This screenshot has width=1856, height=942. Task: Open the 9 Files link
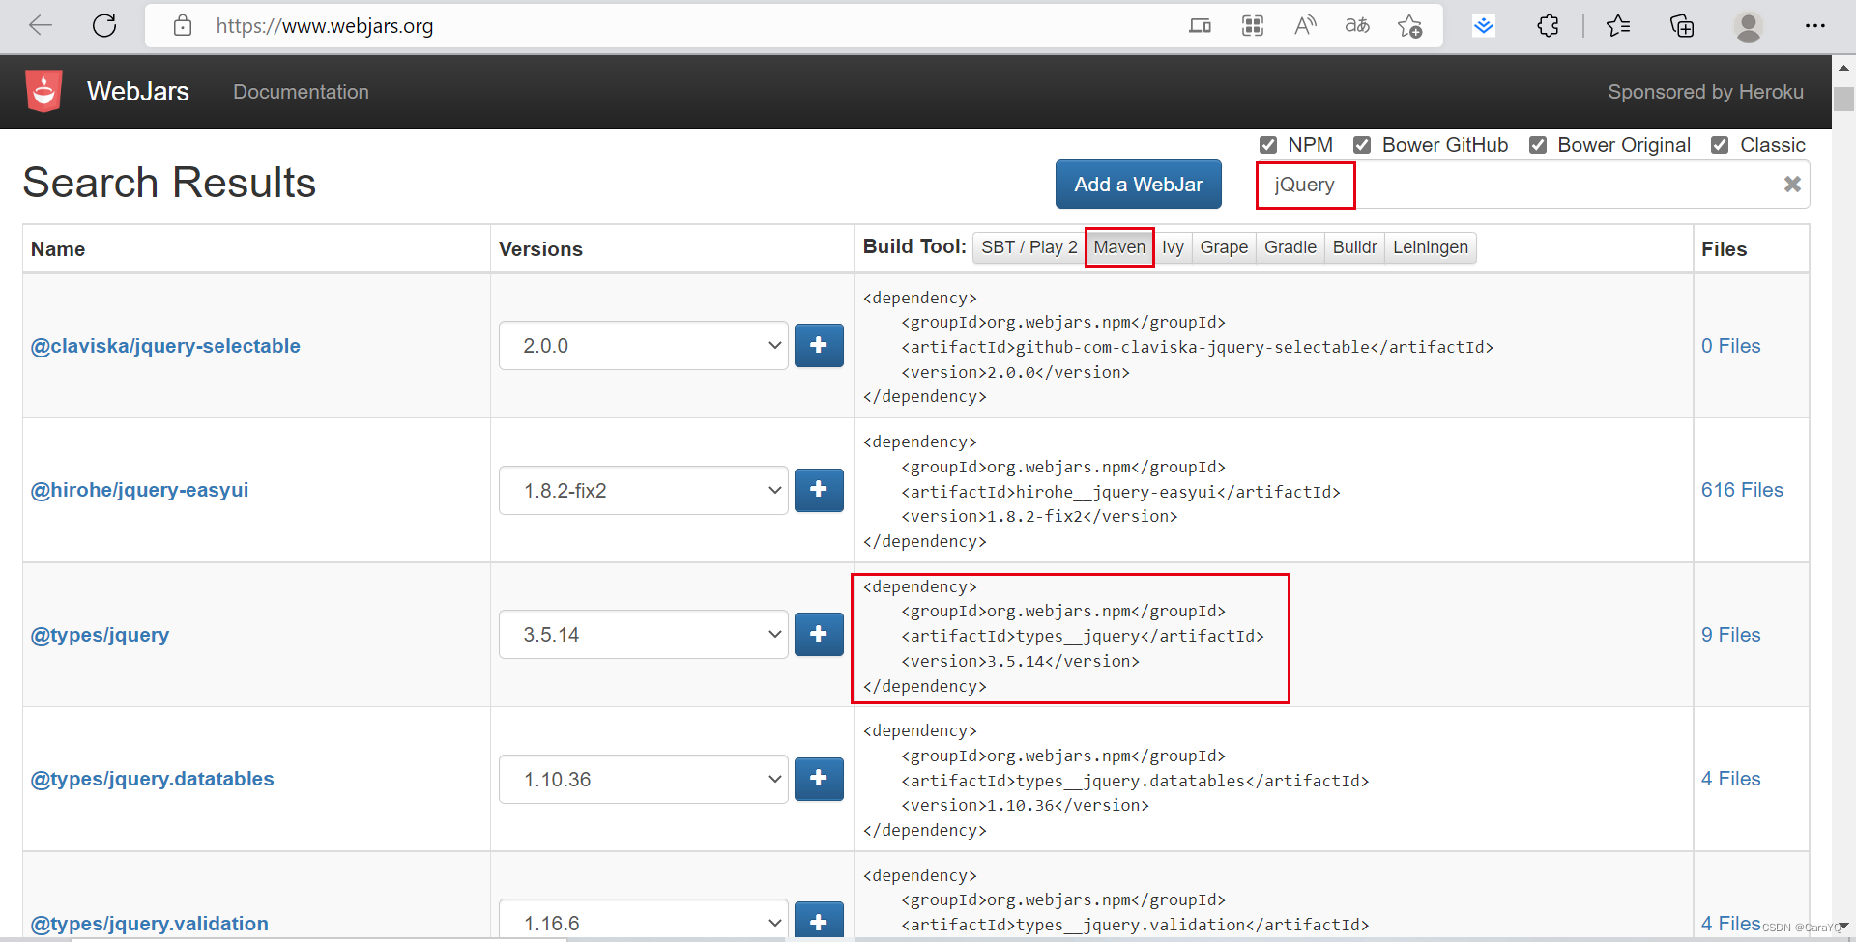point(1730,635)
